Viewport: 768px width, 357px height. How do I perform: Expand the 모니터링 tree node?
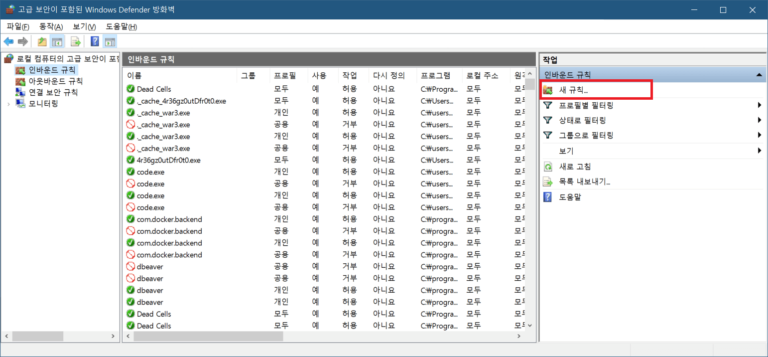[x=8, y=104]
